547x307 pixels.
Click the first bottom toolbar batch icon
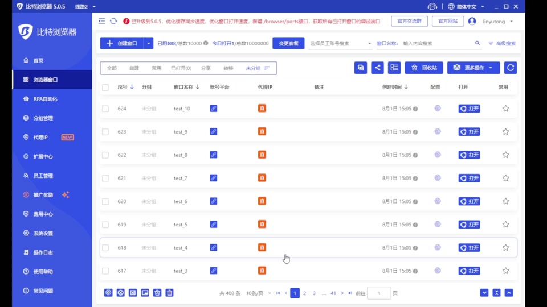[x=108, y=293]
